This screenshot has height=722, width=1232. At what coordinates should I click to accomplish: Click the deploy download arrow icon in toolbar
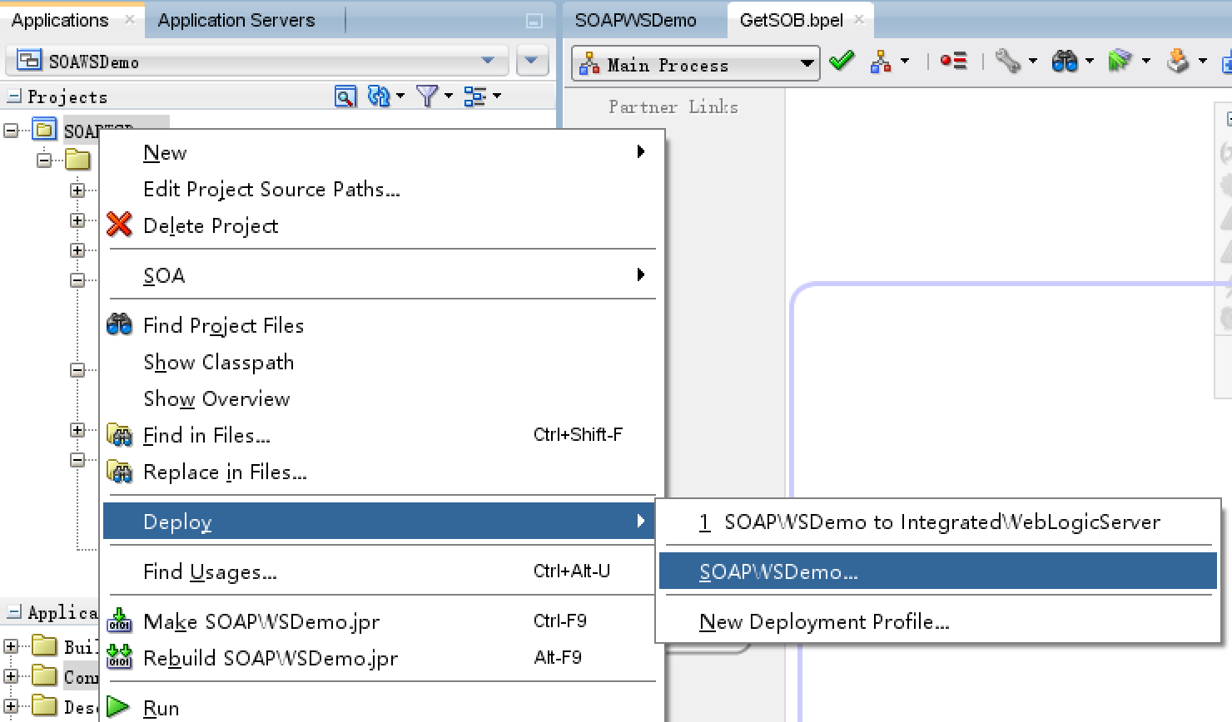tap(1177, 61)
